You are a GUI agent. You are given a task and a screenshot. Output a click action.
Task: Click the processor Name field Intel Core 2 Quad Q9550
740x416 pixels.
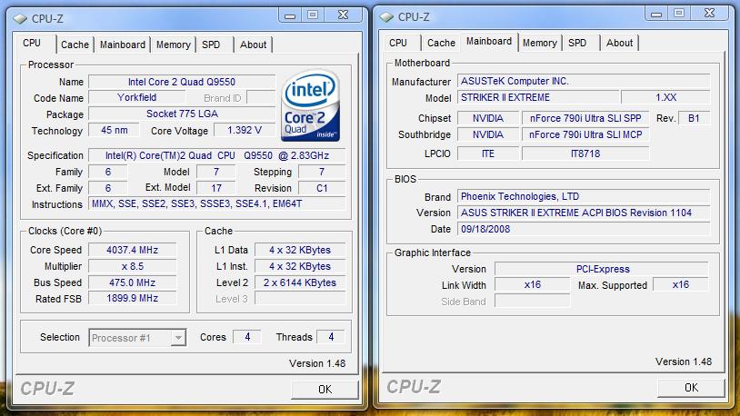(182, 82)
